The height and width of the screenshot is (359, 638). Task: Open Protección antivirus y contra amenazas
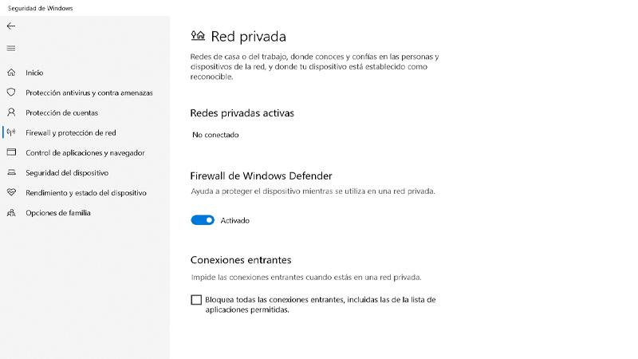coord(89,93)
